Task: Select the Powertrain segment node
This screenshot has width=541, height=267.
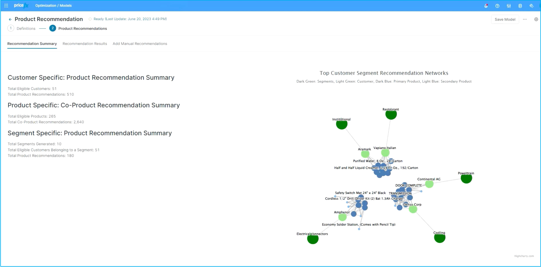Action: pyautogui.click(x=466, y=178)
